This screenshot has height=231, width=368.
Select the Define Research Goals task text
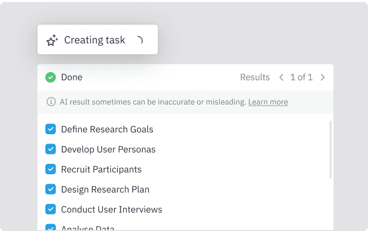(x=107, y=129)
